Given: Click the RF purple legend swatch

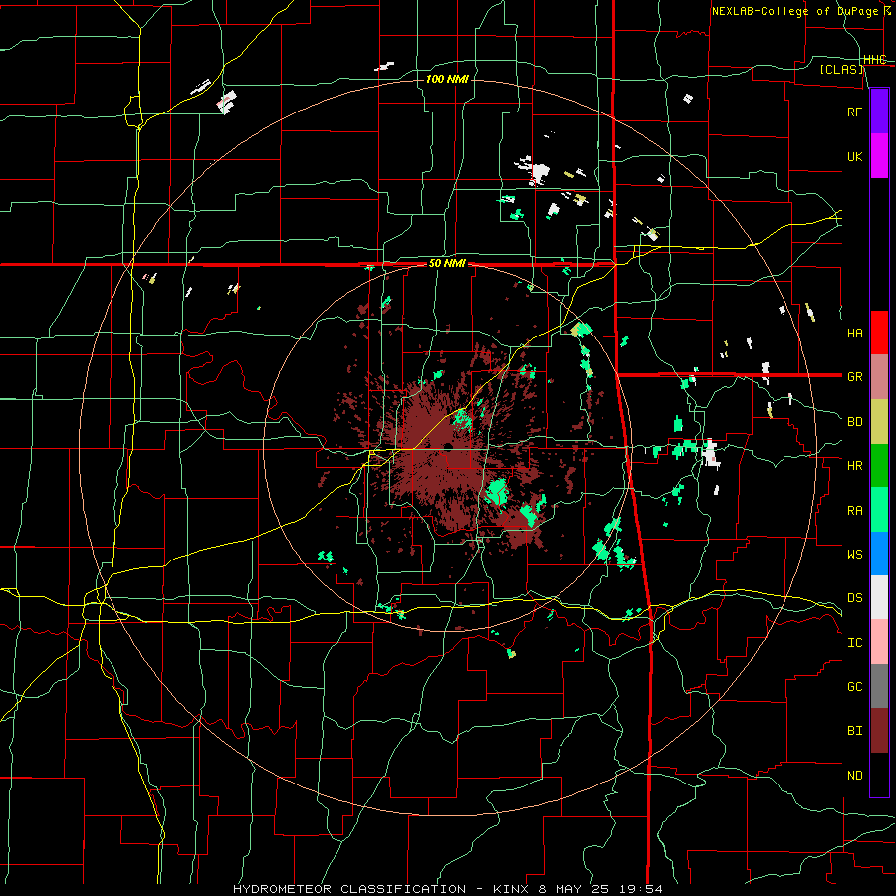Looking at the screenshot, I should 879,112.
